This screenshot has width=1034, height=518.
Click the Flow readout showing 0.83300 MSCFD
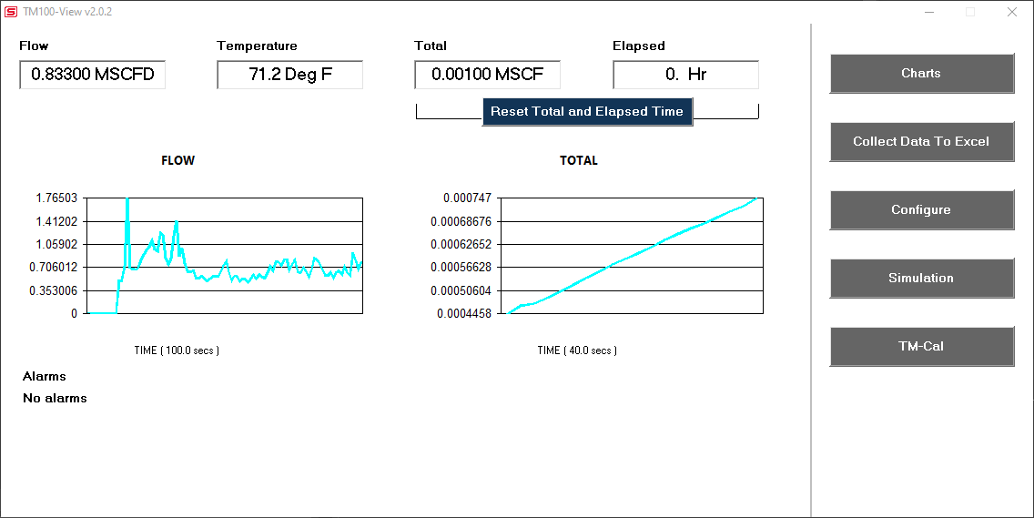[92, 75]
